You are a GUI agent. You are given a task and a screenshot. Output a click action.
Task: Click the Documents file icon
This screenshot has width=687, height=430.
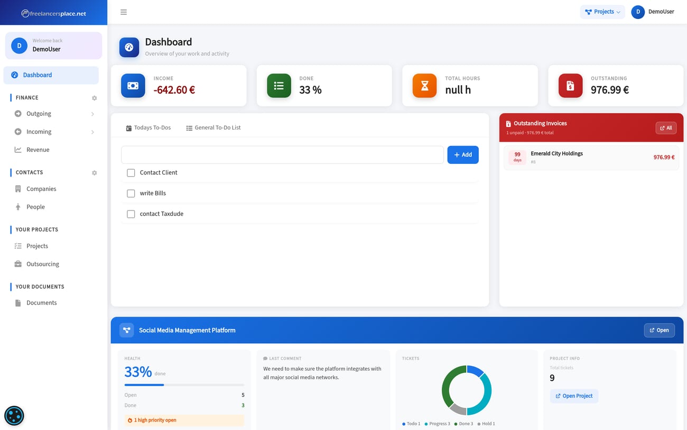coord(18,303)
